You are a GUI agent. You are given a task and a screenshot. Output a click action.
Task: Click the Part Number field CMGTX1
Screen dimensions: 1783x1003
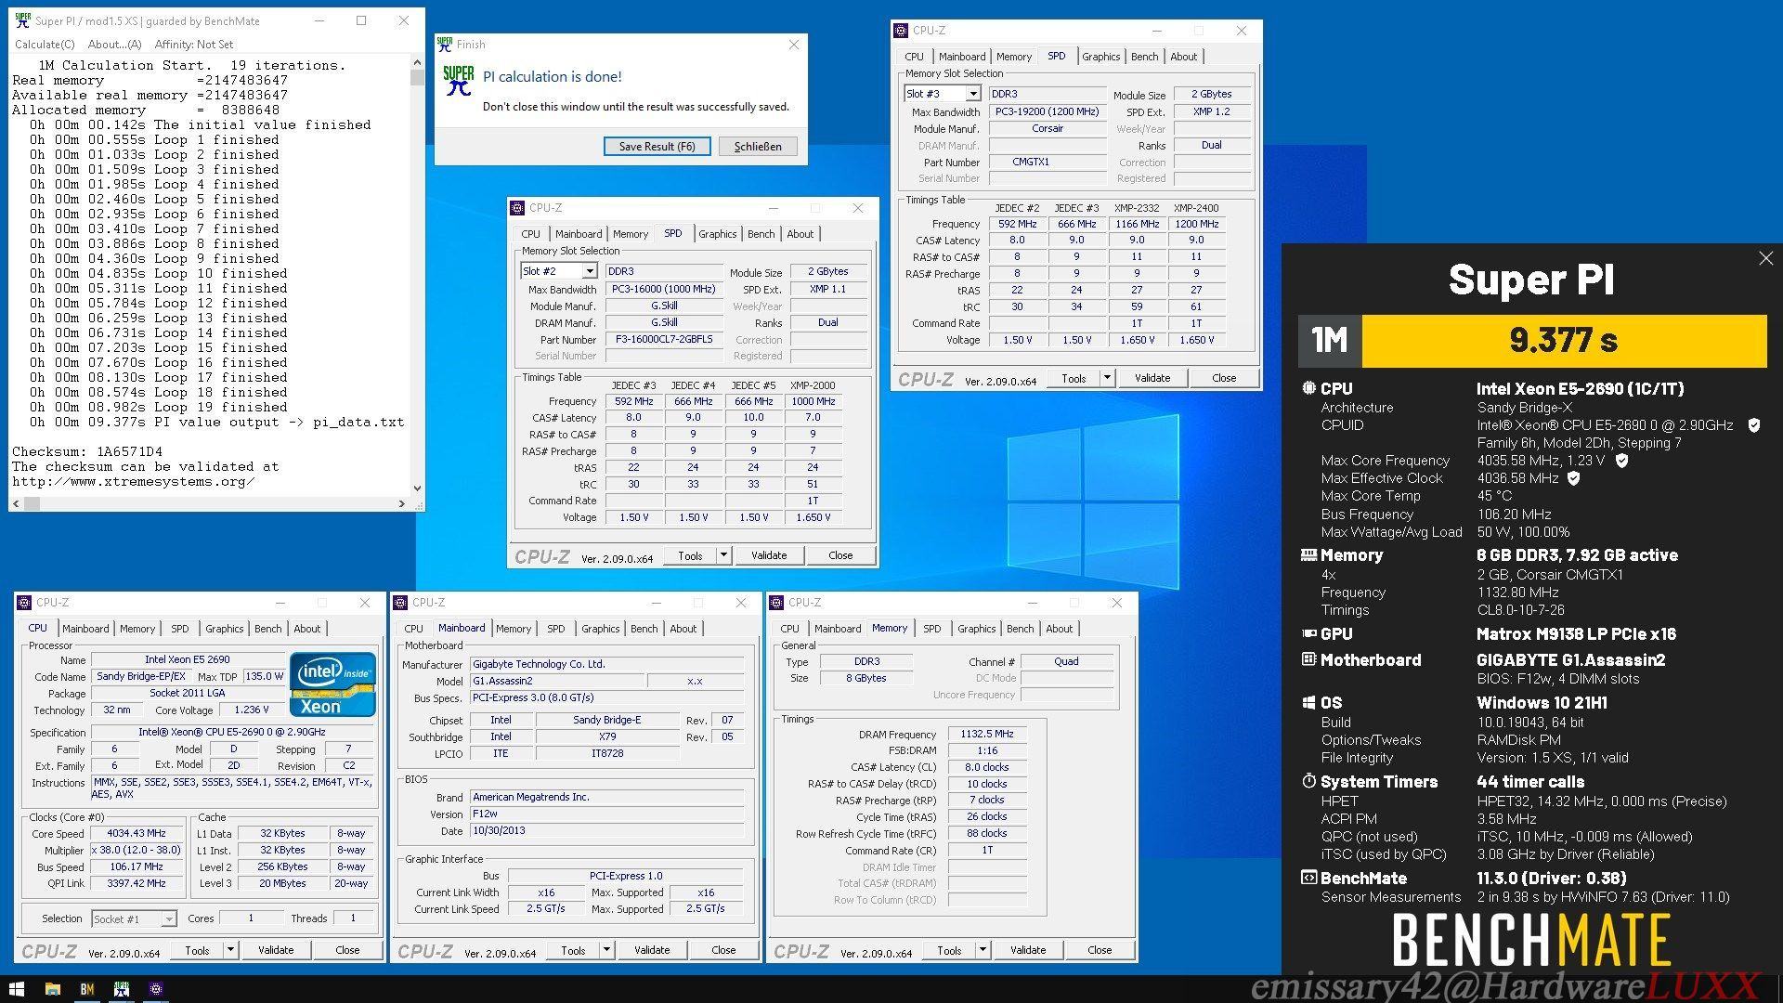coord(1047,162)
